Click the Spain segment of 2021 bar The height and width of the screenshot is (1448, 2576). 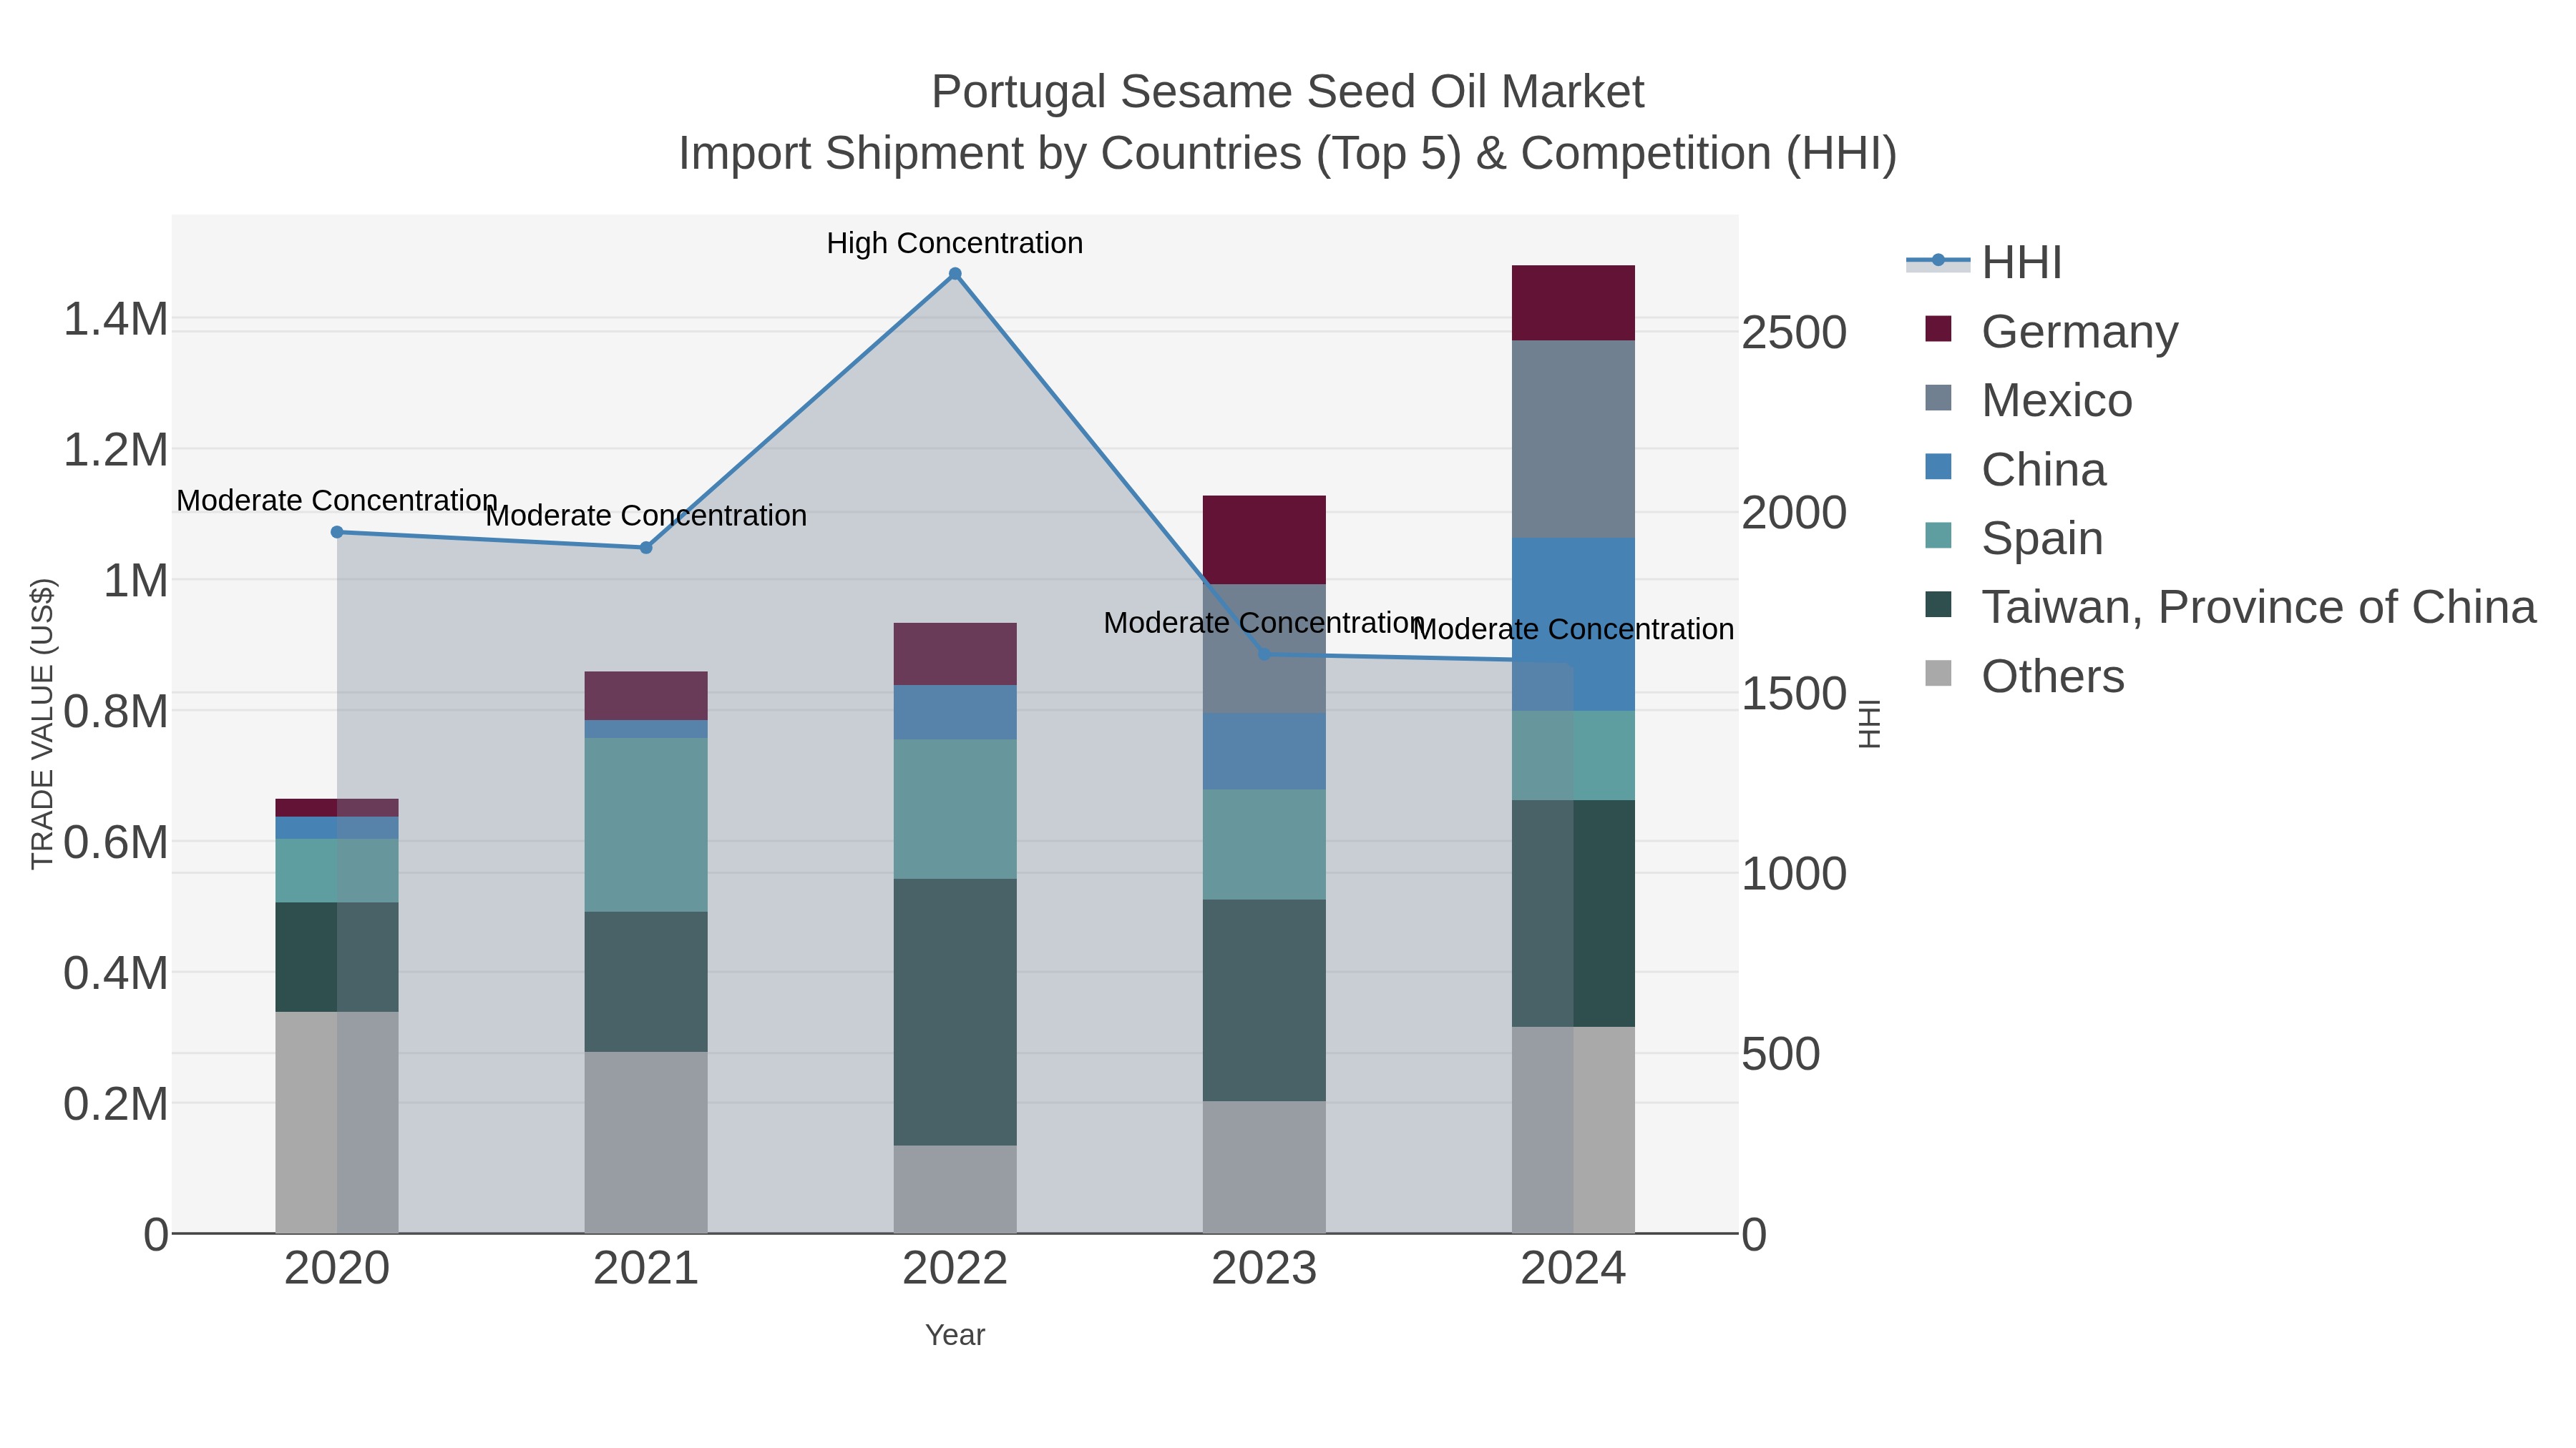click(646, 824)
